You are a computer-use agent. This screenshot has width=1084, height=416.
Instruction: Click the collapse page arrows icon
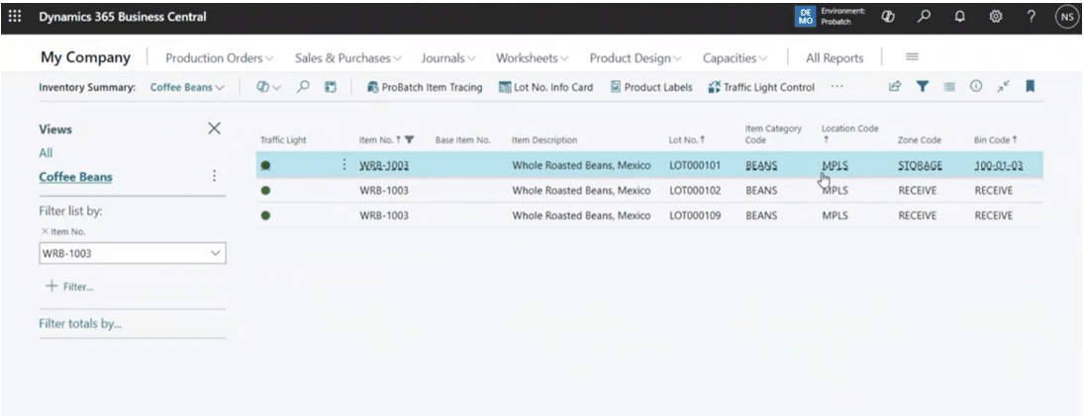tap(1003, 86)
